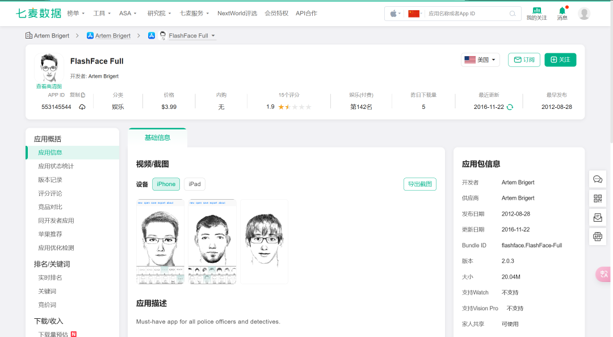
Task: Open the Apple platform selector icon
Action: (395, 14)
